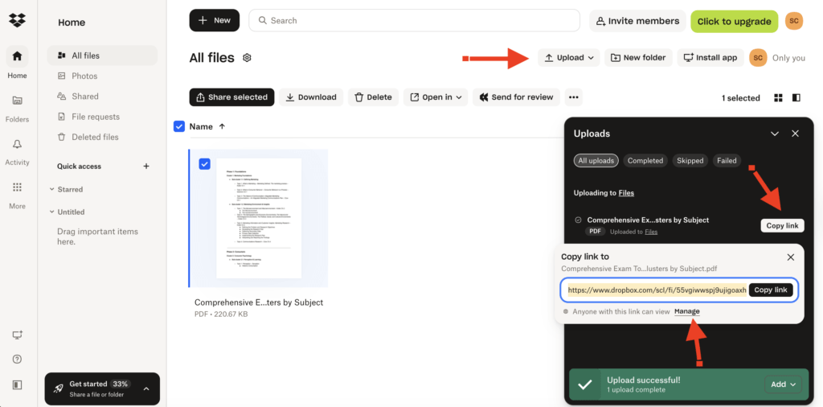
Task: Expand the Get started panel chevron
Action: point(146,388)
